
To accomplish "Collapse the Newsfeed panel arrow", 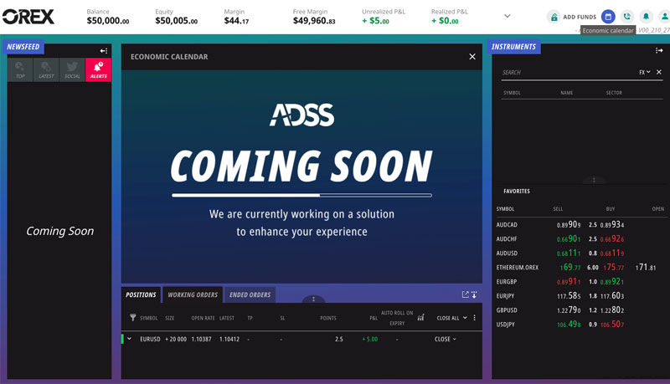I will pyautogui.click(x=103, y=51).
